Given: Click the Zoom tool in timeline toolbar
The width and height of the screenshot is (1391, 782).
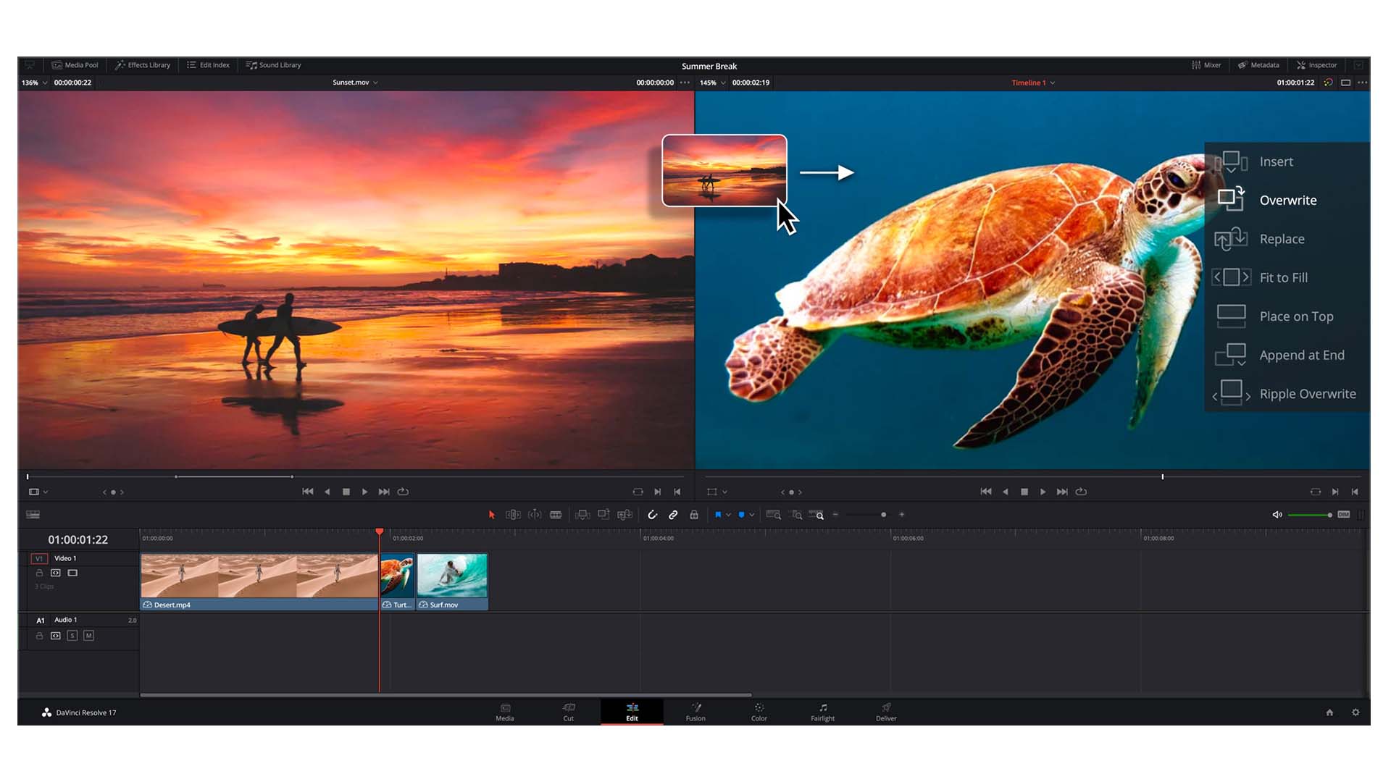Looking at the screenshot, I should coord(819,516).
